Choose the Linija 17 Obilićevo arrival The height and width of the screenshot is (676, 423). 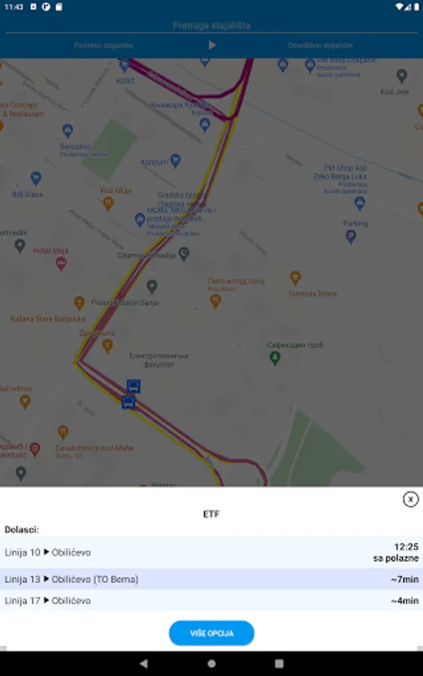tap(211, 601)
